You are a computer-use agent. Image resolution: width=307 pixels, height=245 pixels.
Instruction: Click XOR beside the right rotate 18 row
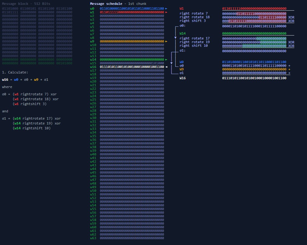click(291, 17)
